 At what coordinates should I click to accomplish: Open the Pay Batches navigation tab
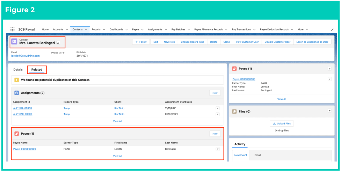(178, 29)
